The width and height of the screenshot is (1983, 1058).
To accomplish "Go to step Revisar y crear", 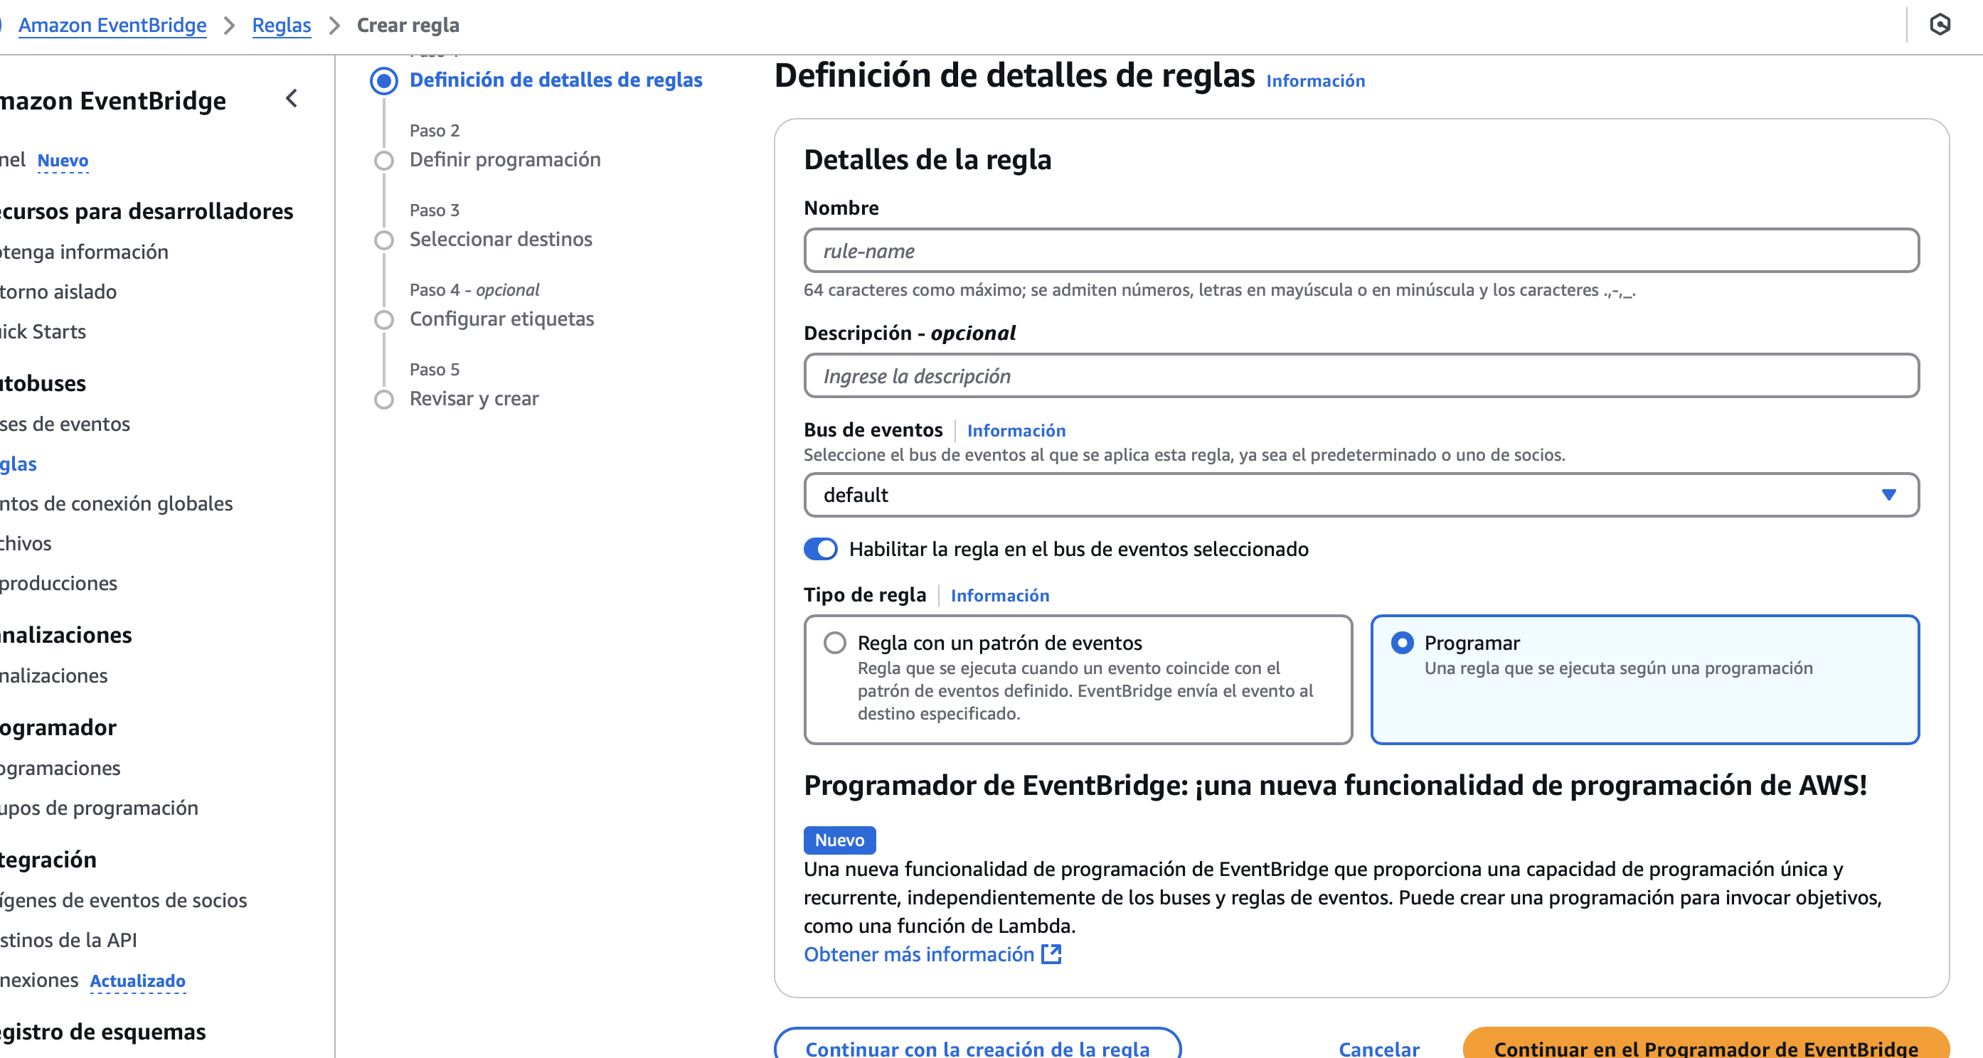I will pos(474,399).
